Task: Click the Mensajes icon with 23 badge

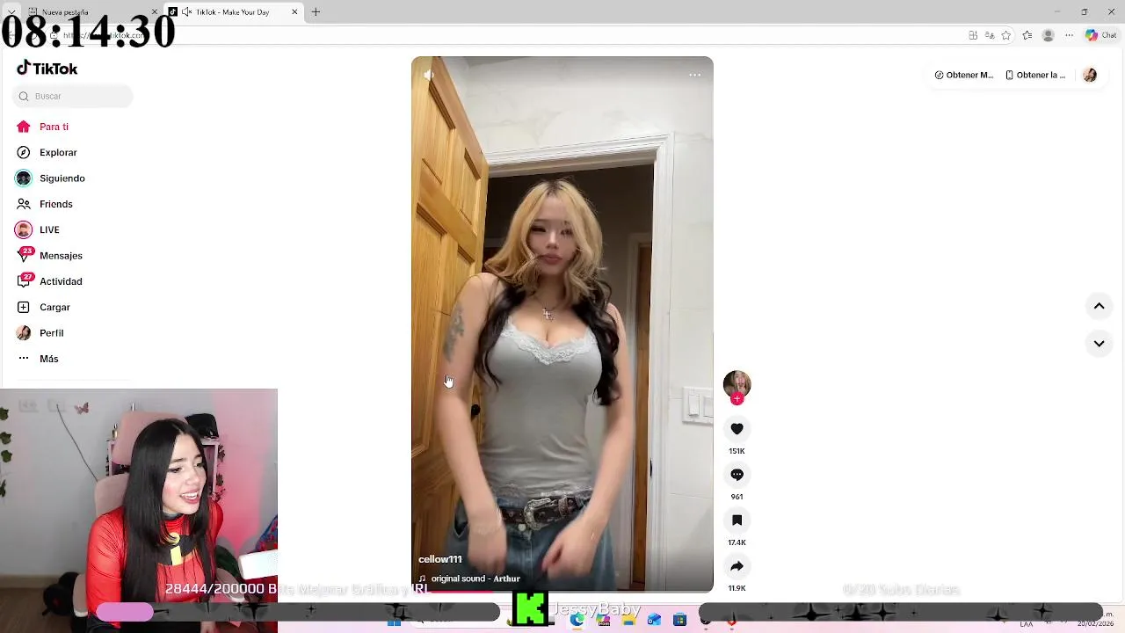Action: (24, 255)
